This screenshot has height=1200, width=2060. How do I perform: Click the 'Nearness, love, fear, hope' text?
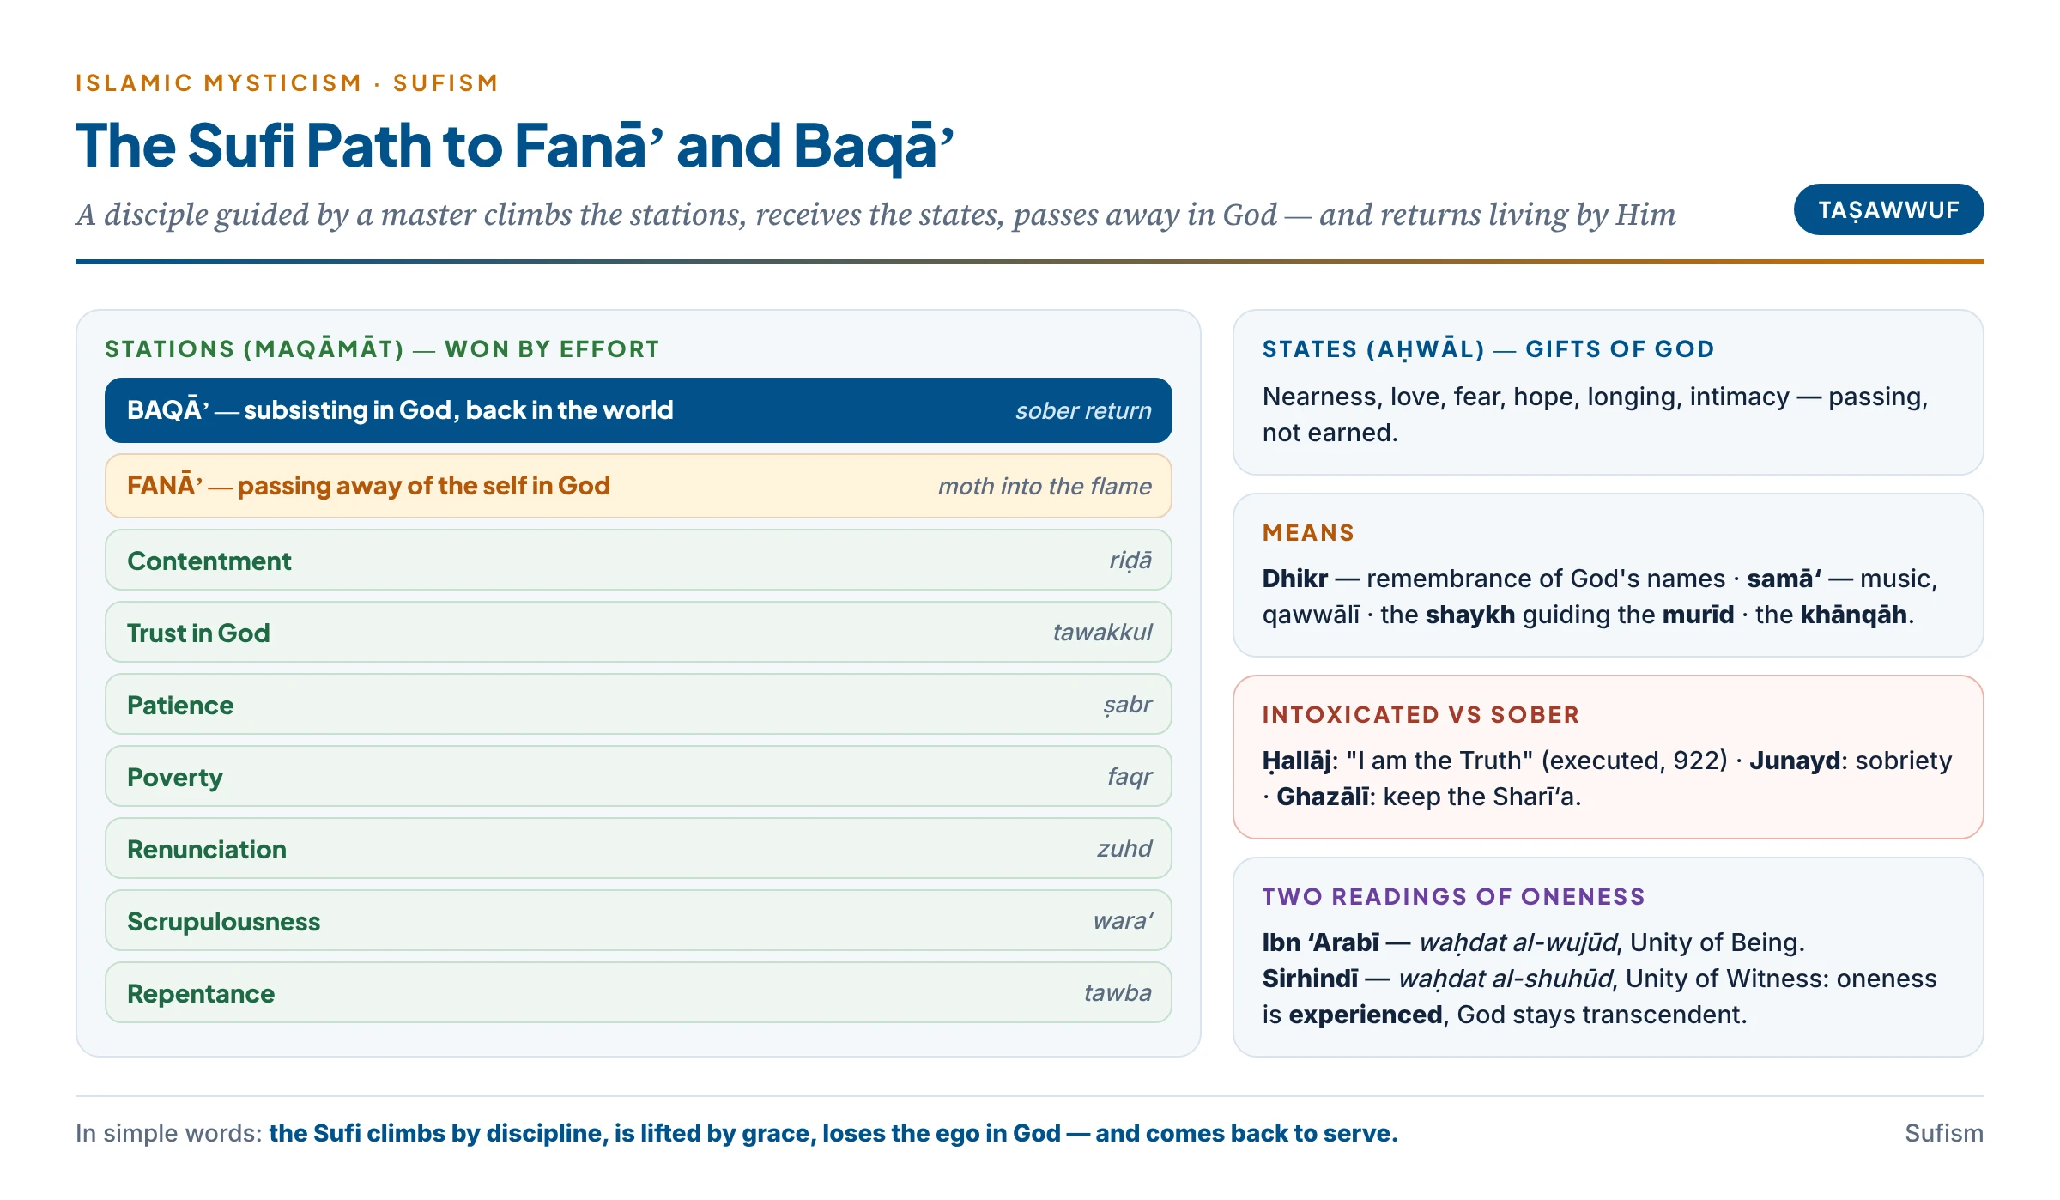click(x=1595, y=415)
